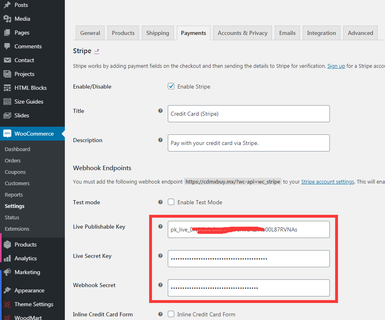Open the Integration tab
Image resolution: width=385 pixels, height=320 pixels.
click(321, 33)
